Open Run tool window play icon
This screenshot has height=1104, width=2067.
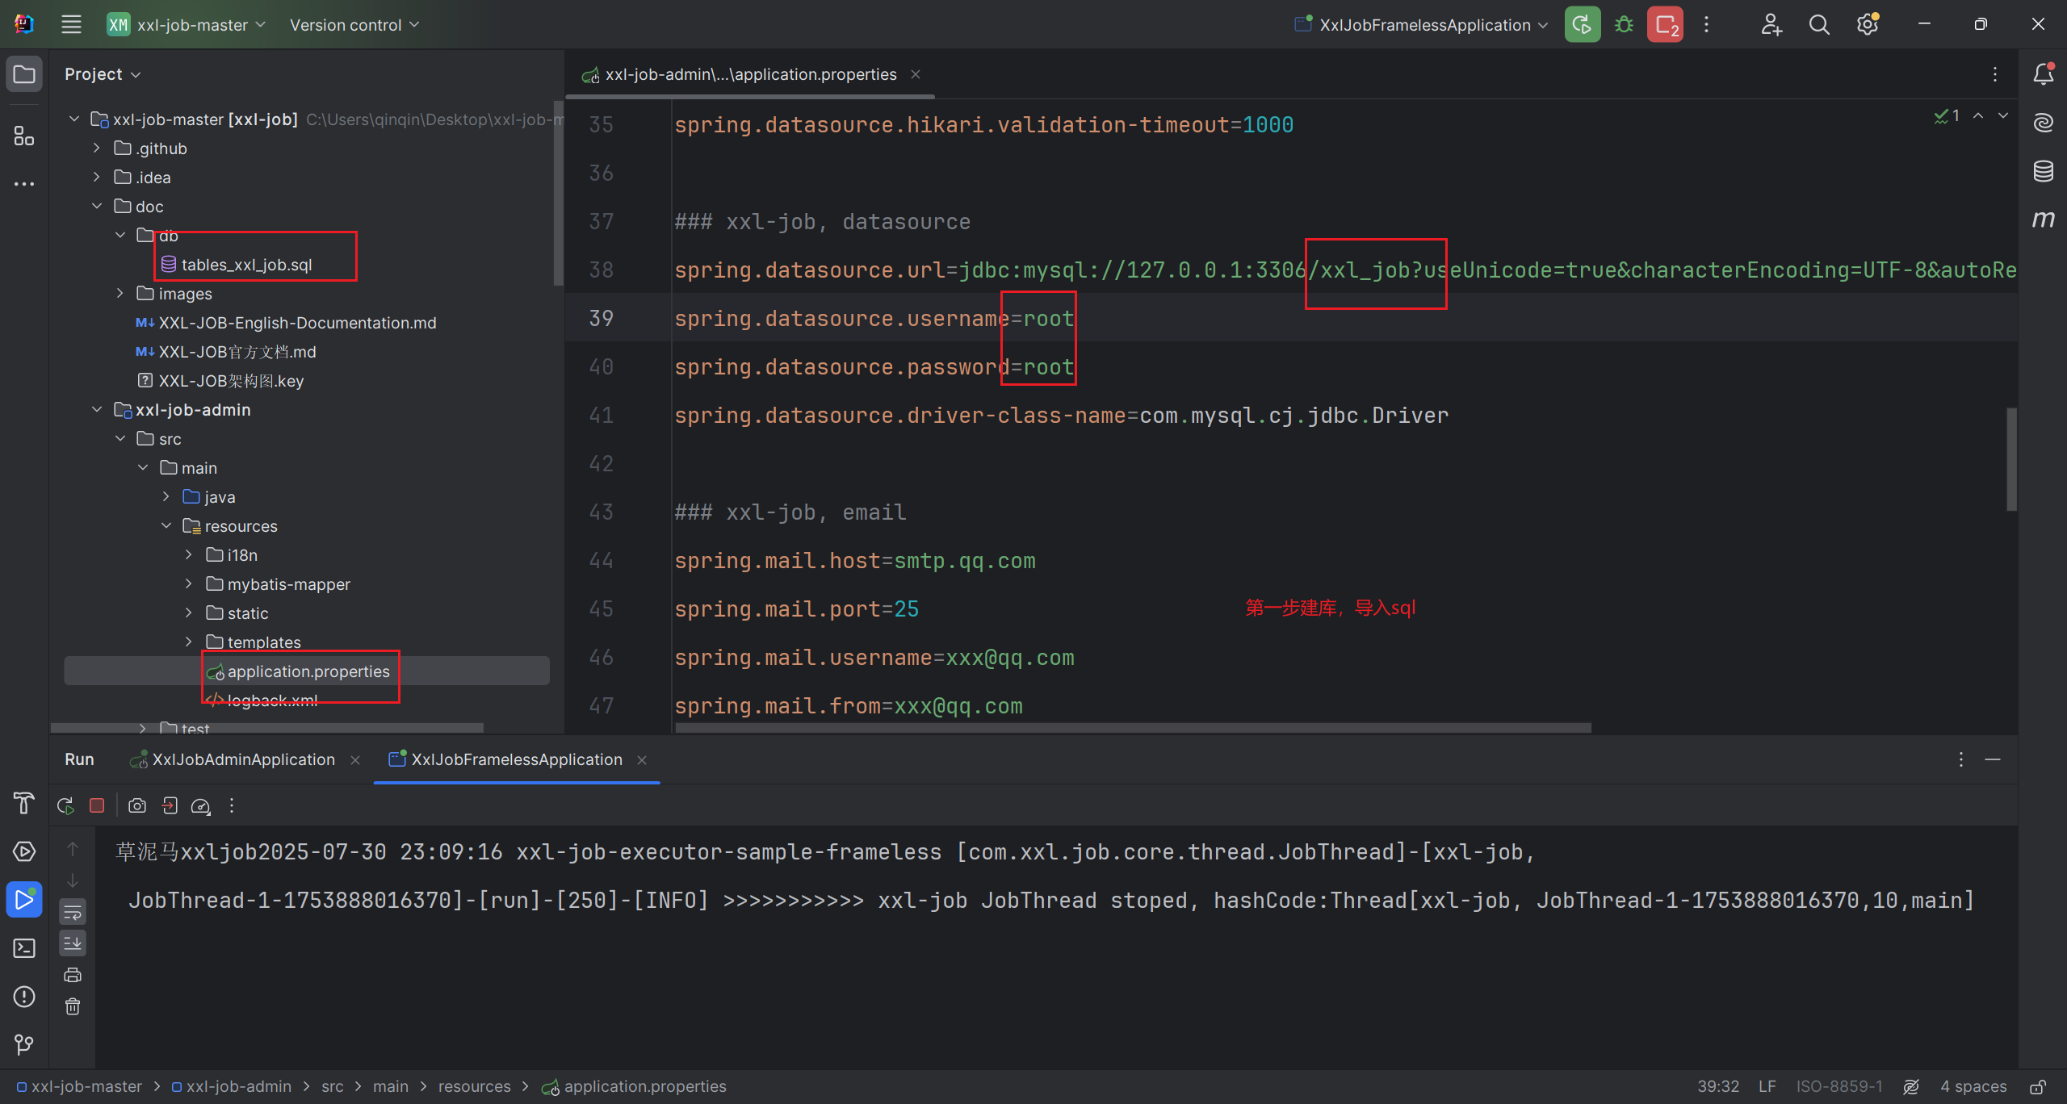pos(24,900)
